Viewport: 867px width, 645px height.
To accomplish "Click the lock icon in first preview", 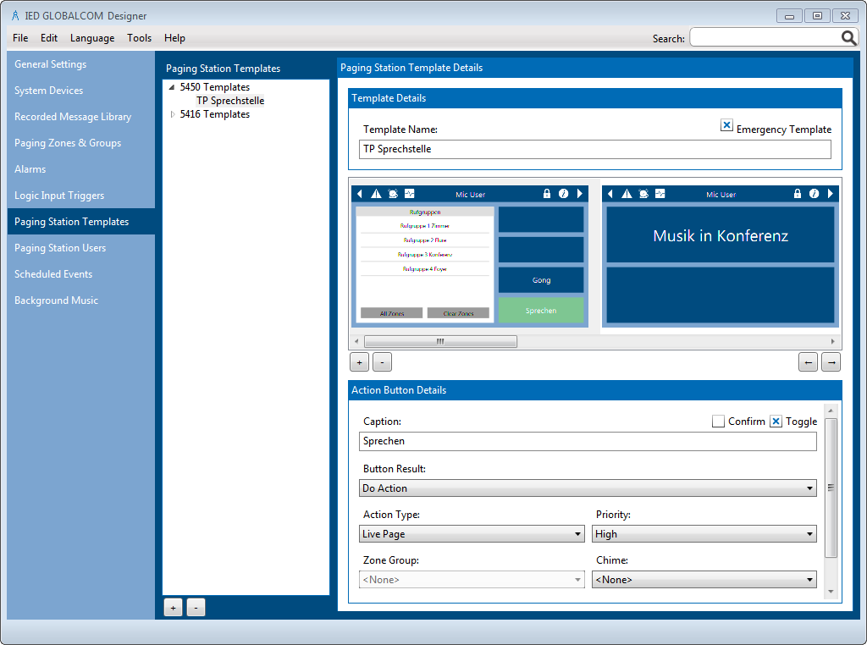I will tap(547, 194).
